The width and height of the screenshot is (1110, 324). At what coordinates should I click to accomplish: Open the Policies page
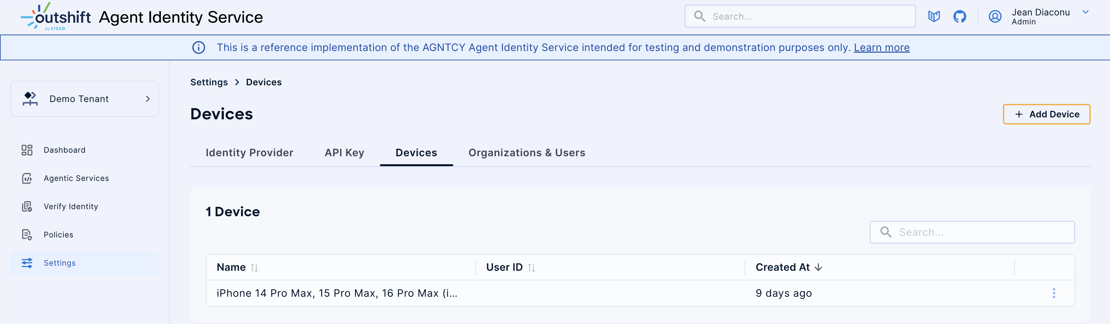coord(58,234)
